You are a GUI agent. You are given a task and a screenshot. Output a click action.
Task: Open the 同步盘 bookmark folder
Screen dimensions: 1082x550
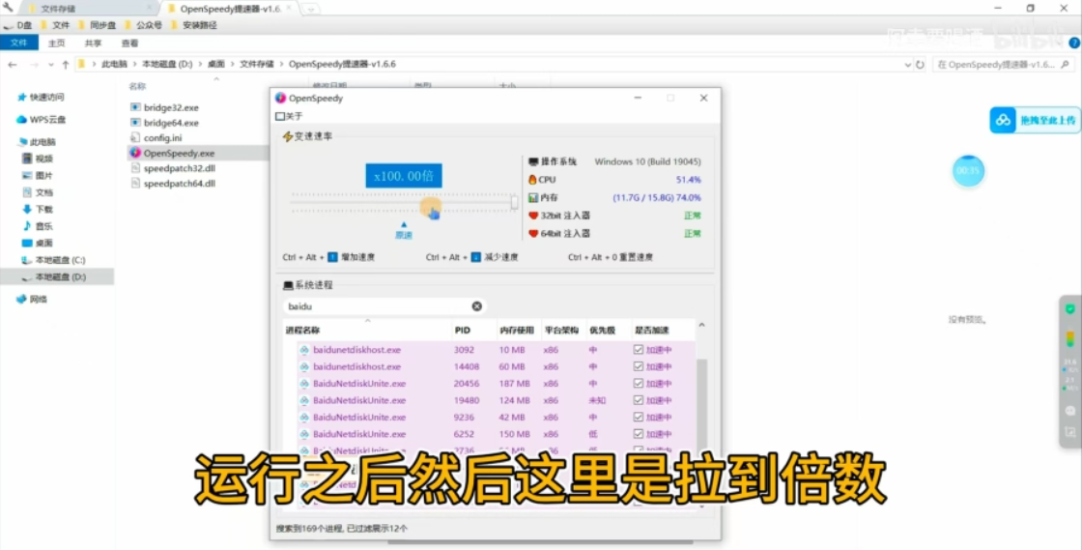click(98, 25)
